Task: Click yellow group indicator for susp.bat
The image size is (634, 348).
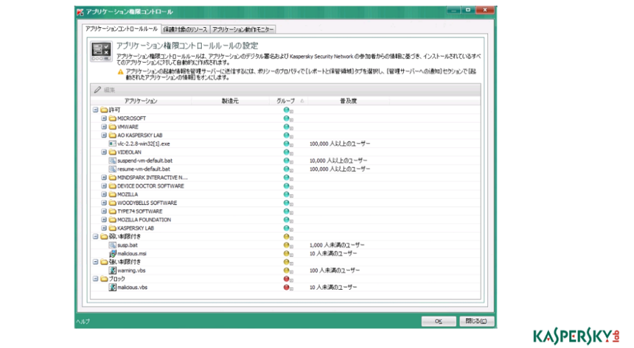Action: point(287,245)
